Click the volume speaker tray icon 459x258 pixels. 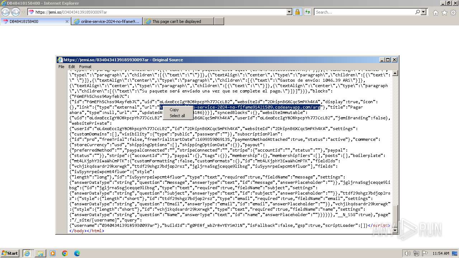click(x=407, y=253)
